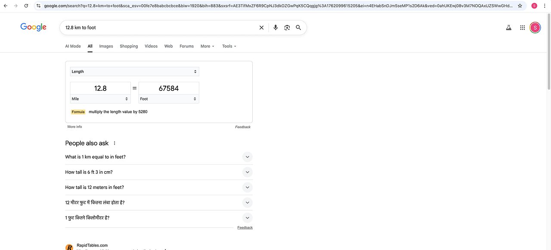
Task: Open the Google apps grid
Action: point(522,28)
